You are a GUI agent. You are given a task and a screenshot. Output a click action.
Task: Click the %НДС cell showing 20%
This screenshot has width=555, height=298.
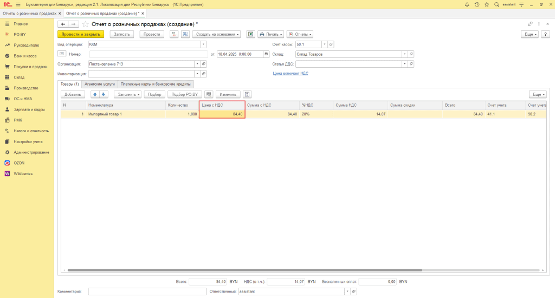pyautogui.click(x=316, y=114)
